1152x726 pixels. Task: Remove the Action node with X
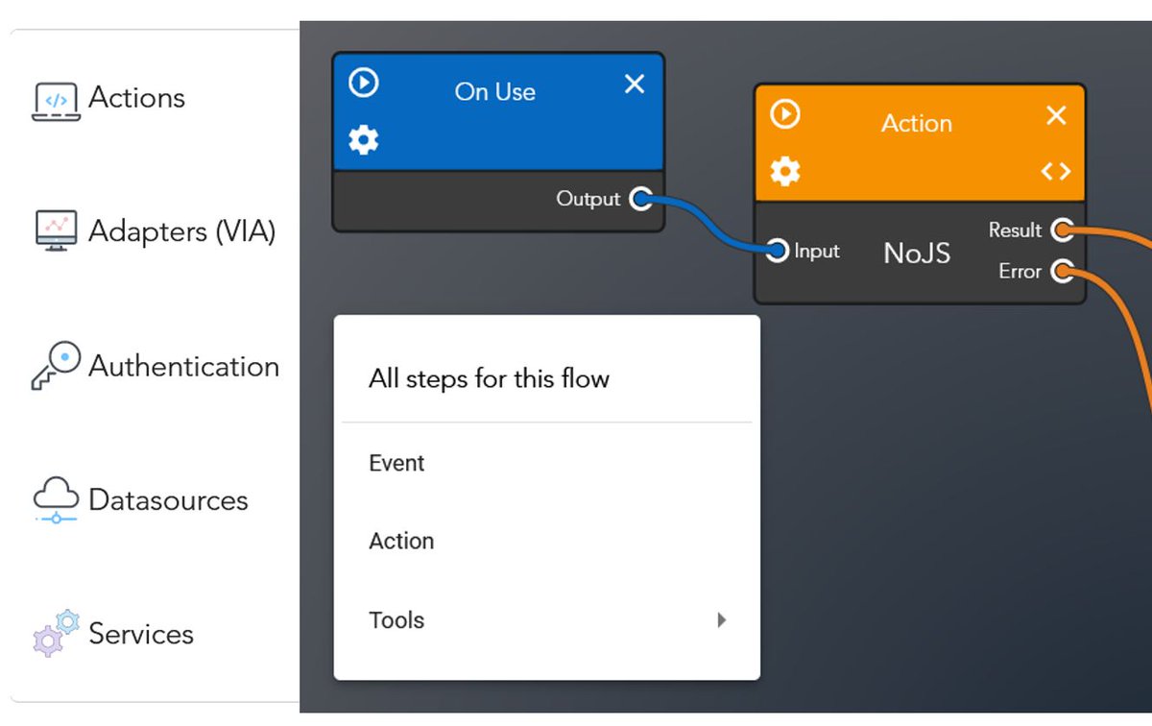pos(1056,116)
